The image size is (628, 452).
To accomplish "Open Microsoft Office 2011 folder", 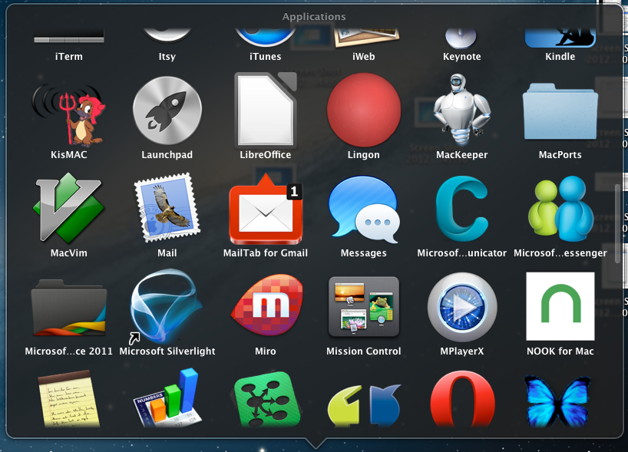I will [68, 308].
